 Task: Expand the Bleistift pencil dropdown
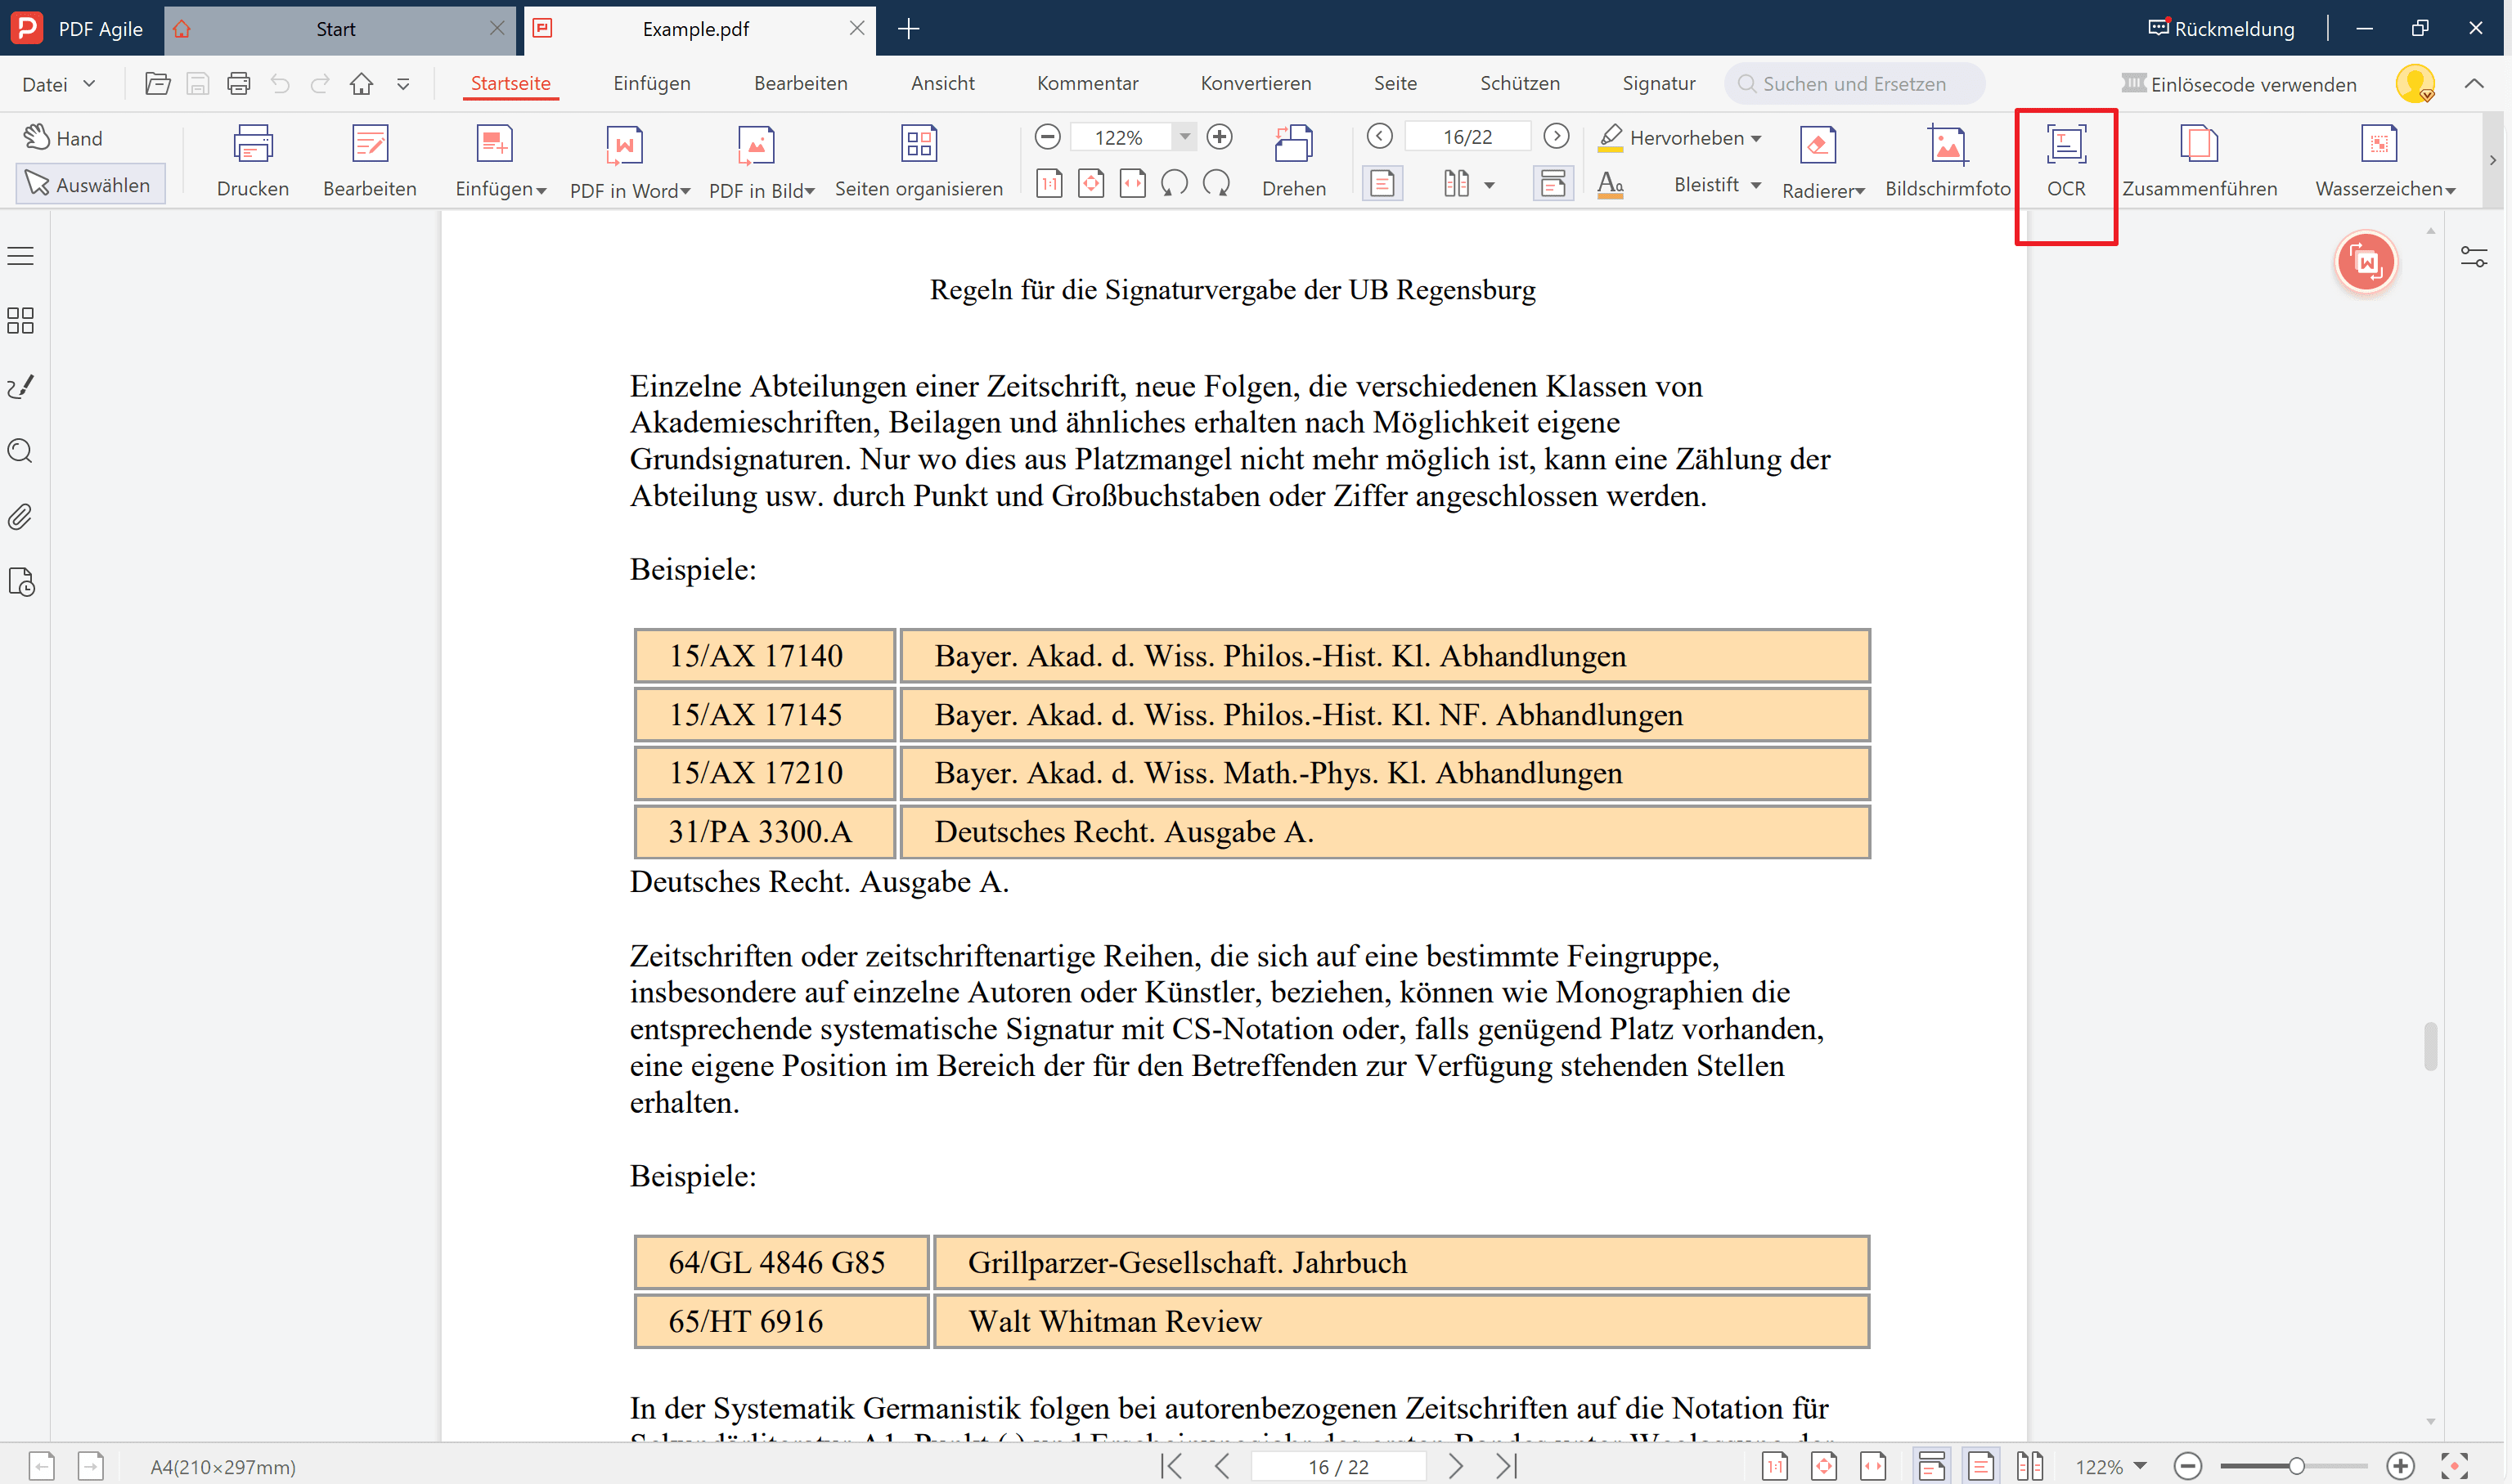tap(1755, 185)
